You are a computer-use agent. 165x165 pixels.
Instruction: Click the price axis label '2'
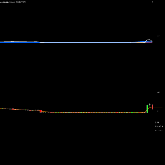click(158, 112)
